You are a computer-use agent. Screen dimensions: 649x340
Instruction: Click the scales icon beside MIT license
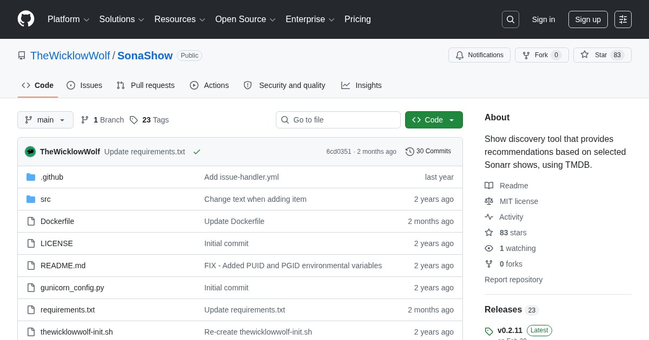(489, 201)
